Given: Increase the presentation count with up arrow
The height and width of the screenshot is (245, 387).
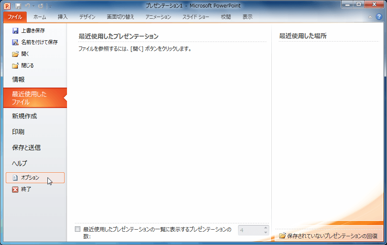Looking at the screenshot, I should 266,228.
